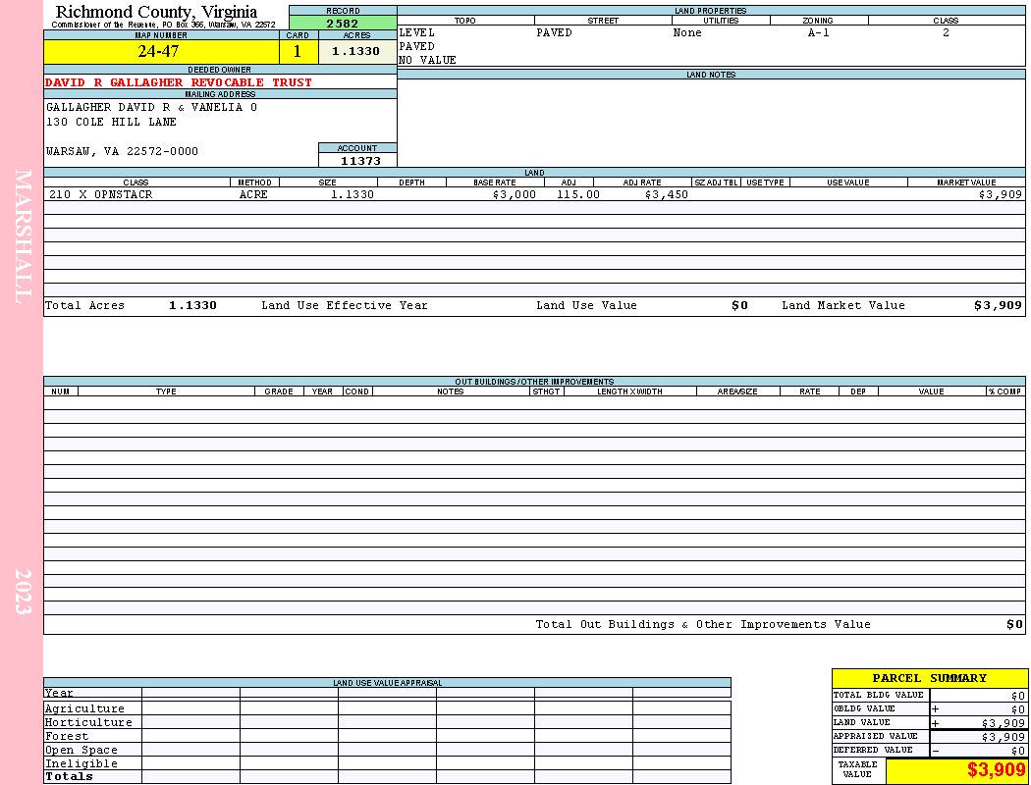This screenshot has height=785, width=1031.
Task: Click the Agriculture row label
Action: [84, 708]
